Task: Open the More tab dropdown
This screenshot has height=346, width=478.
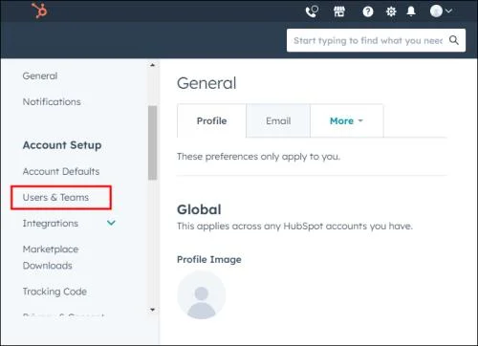Action: 347,120
